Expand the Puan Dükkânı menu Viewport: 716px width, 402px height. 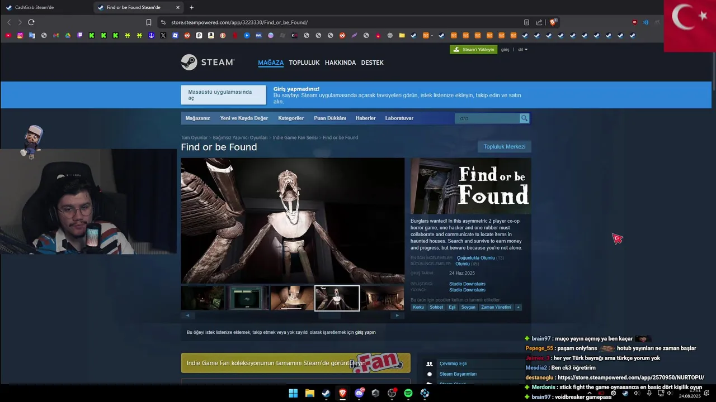(330, 118)
